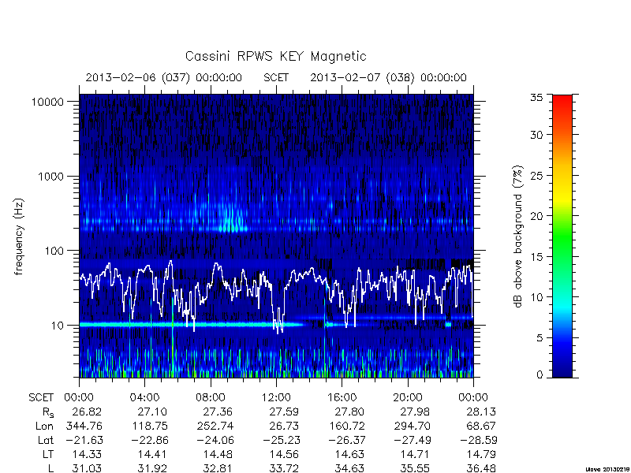This screenshot has height=473, width=631.
Task: Click the 'Lon' row label
Action: coord(45,426)
